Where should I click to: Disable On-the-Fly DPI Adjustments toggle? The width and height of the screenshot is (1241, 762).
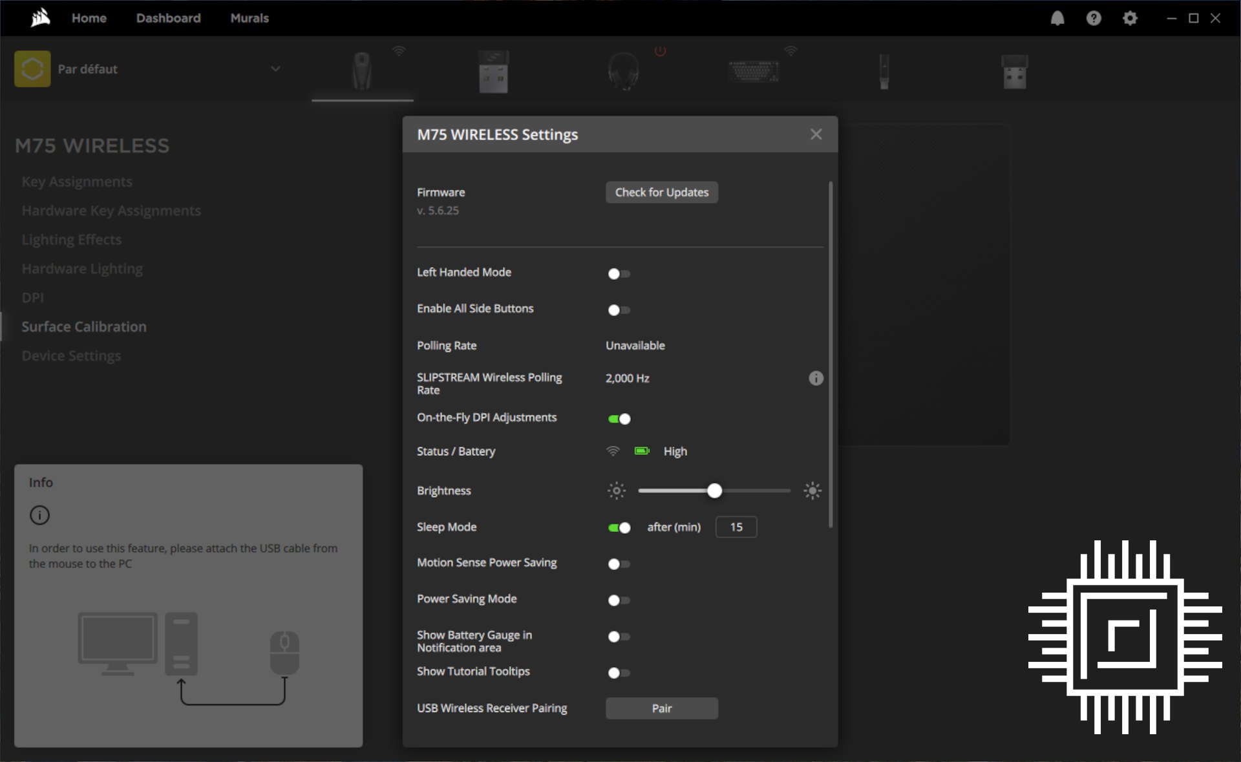click(619, 419)
